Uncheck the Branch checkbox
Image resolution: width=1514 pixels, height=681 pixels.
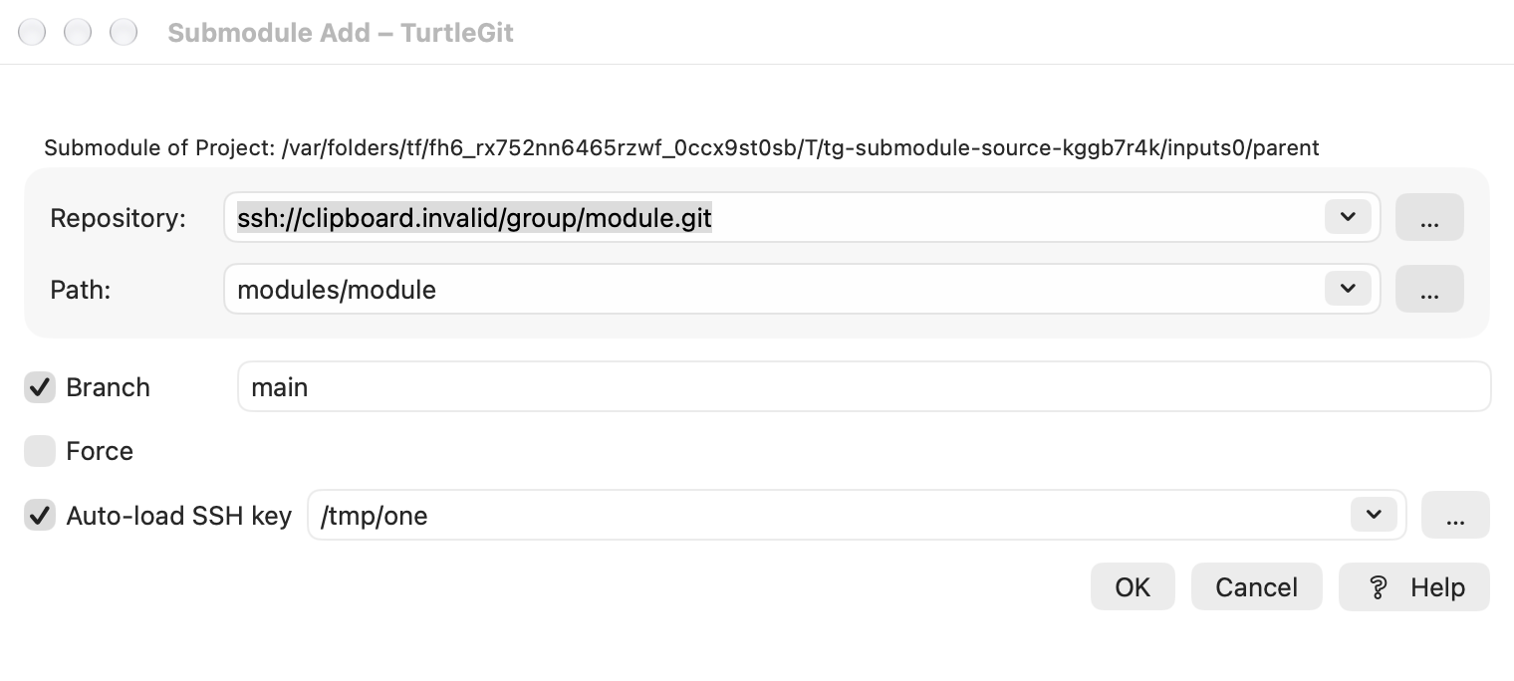pyautogui.click(x=40, y=387)
